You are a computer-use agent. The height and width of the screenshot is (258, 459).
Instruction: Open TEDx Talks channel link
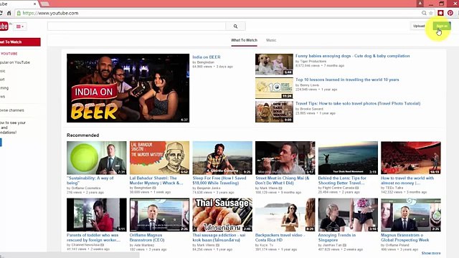(x=394, y=188)
